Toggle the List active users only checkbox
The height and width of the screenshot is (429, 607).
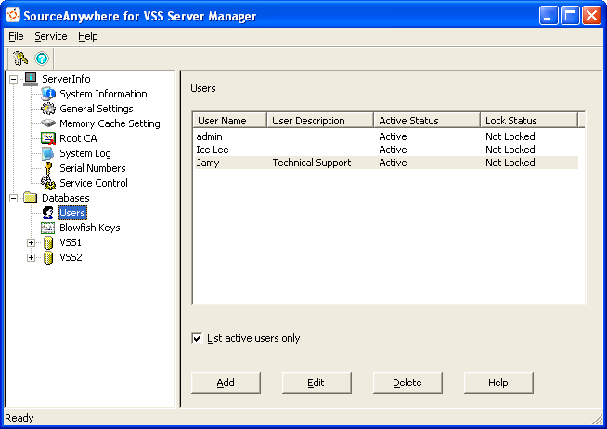point(197,338)
